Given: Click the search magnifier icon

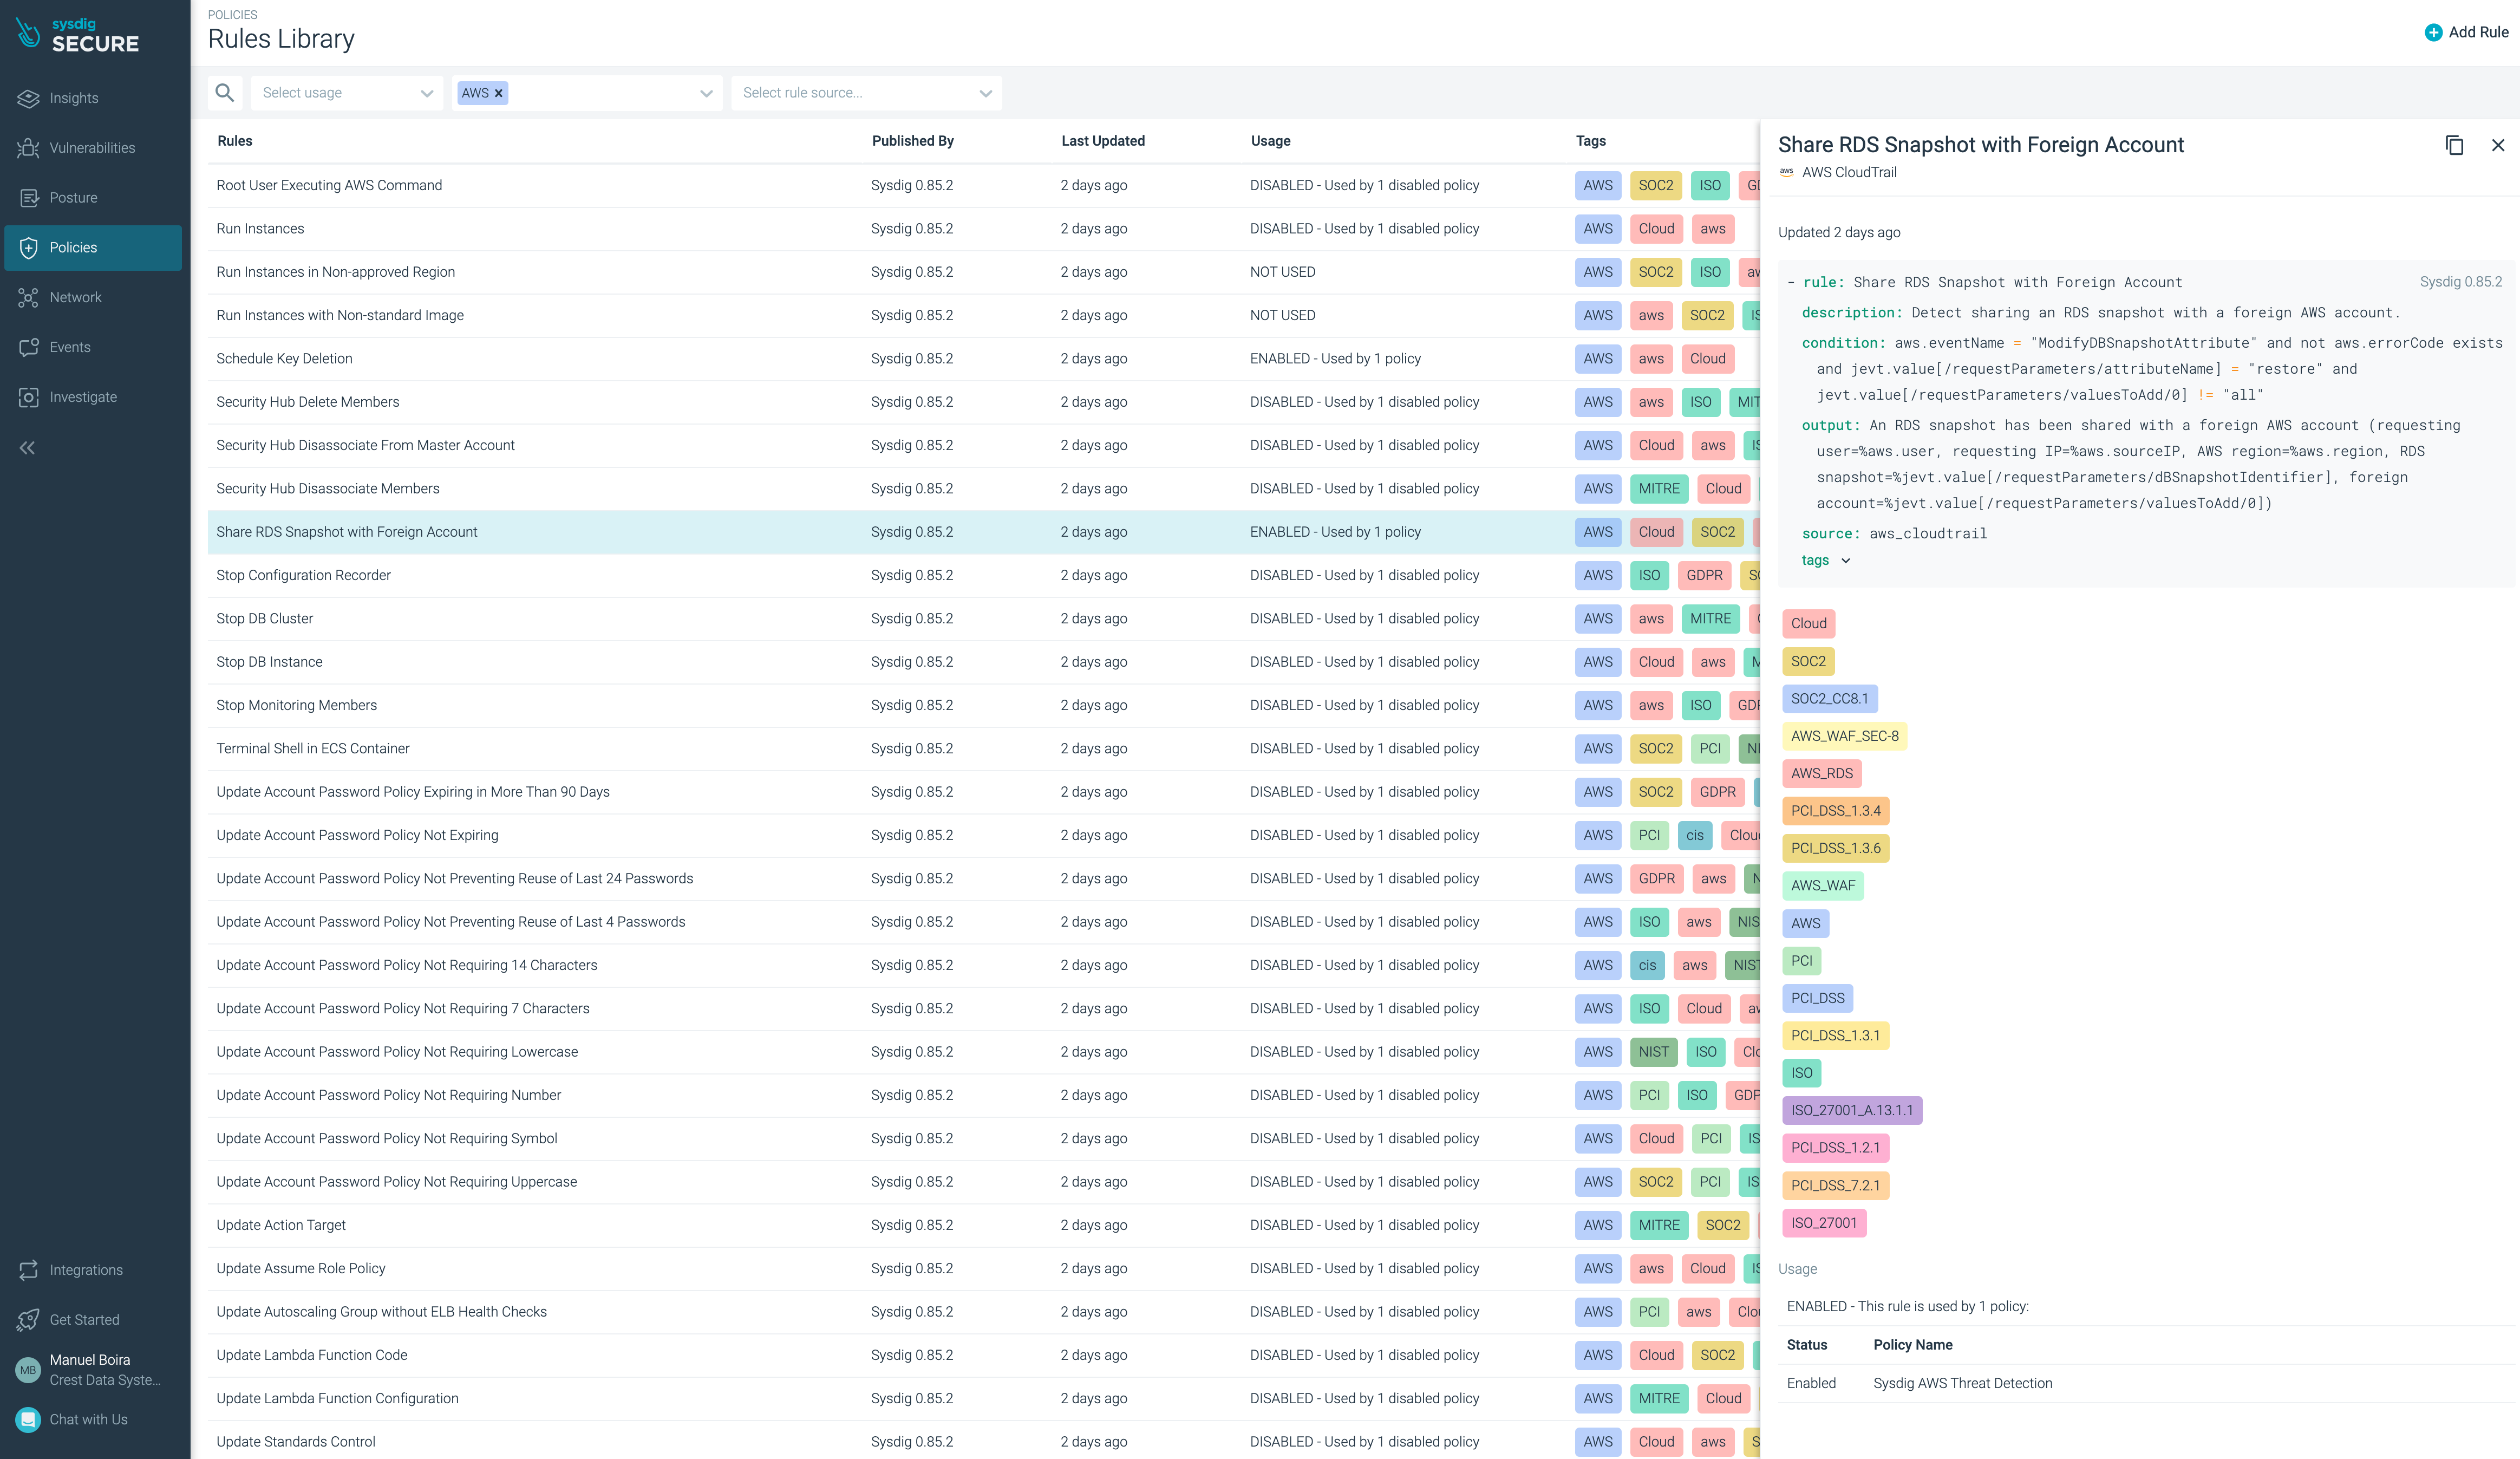Looking at the screenshot, I should 225,92.
